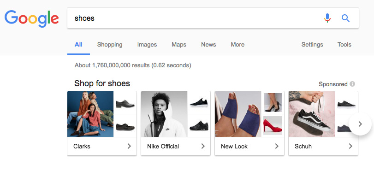374x171 pixels.
Task: Open the search Tools options
Action: point(344,45)
